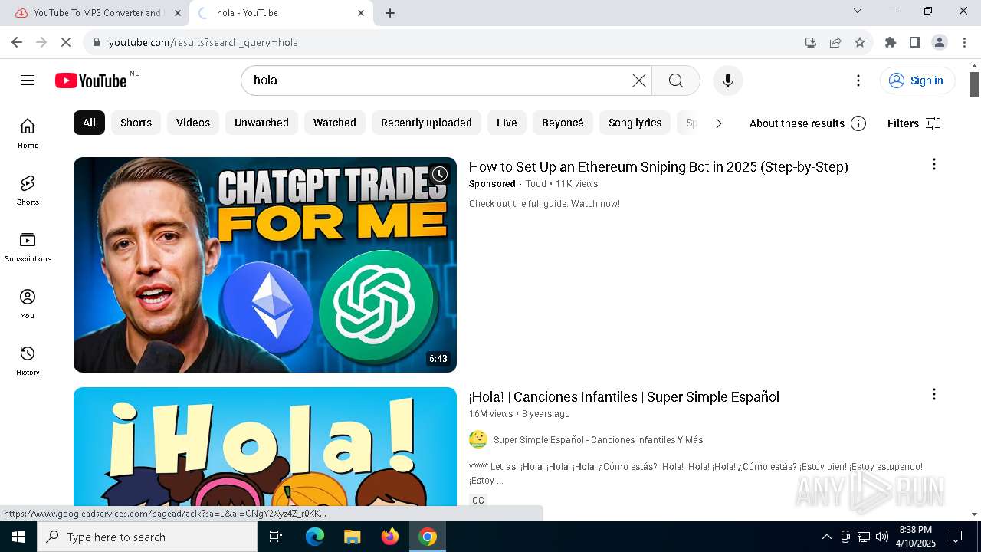Stop loading the page with the X button

click(x=67, y=42)
